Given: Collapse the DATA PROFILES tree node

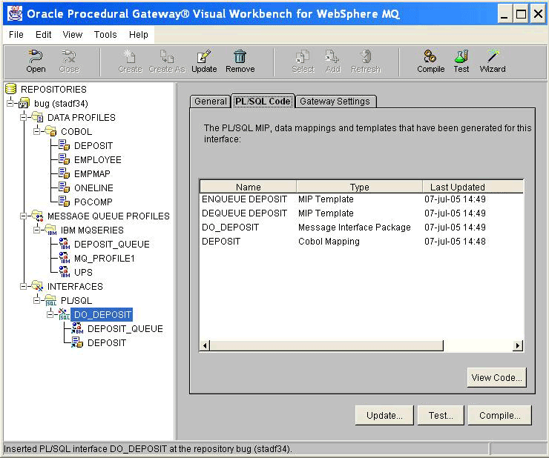Looking at the screenshot, I should [23, 118].
